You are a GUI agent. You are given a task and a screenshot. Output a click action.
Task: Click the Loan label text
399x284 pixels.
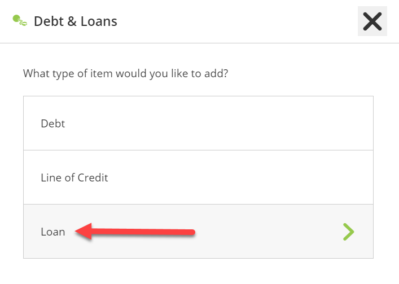pyautogui.click(x=53, y=232)
